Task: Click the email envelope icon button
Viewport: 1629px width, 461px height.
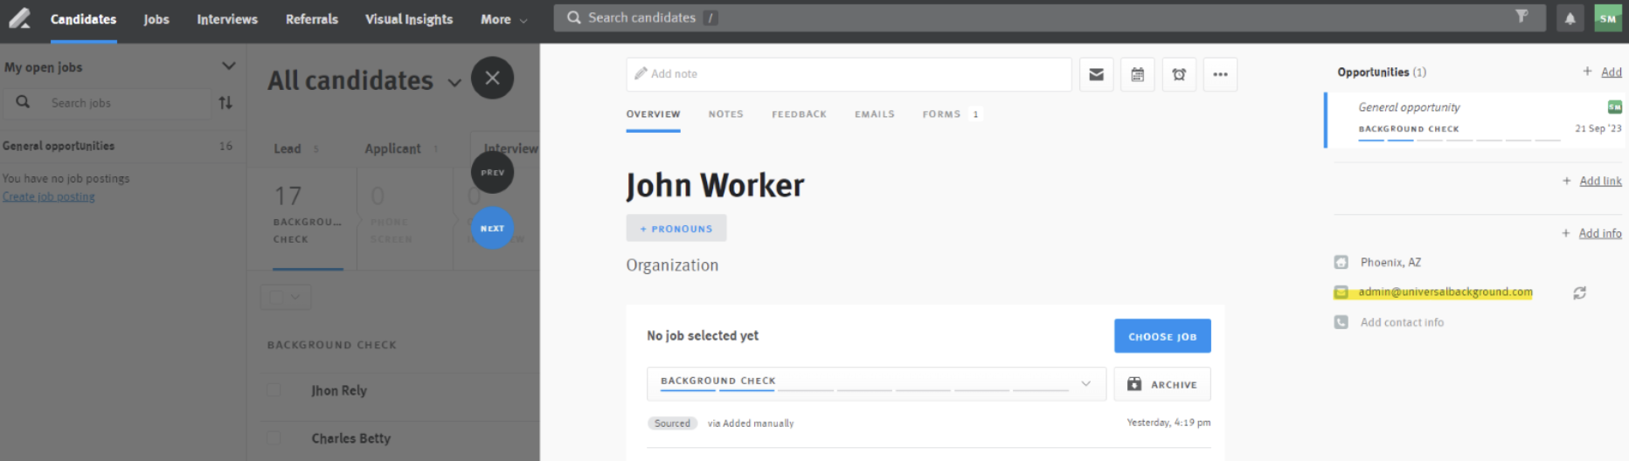Action: point(1096,75)
